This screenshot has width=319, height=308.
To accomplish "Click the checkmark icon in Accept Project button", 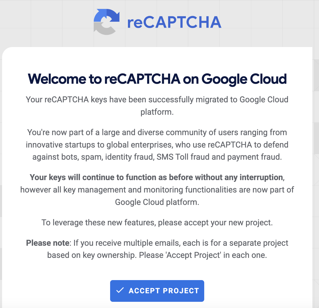I will point(120,290).
